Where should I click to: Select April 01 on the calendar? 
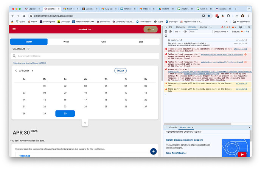click(44, 86)
